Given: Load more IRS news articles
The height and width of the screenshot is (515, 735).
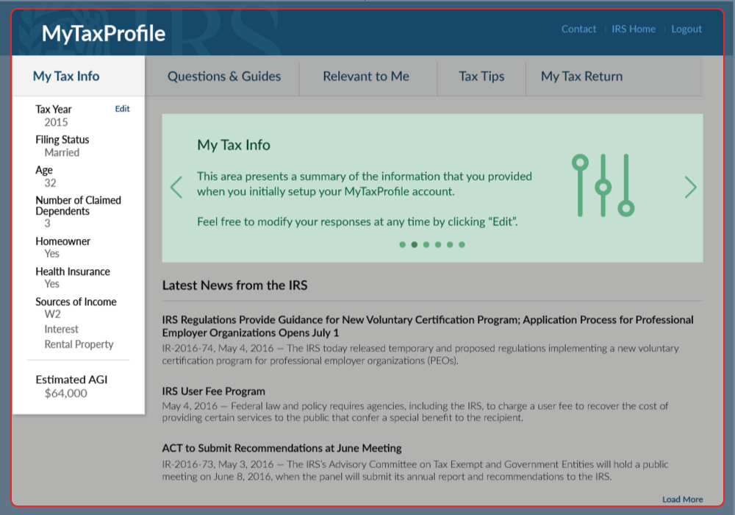Looking at the screenshot, I should (x=682, y=500).
